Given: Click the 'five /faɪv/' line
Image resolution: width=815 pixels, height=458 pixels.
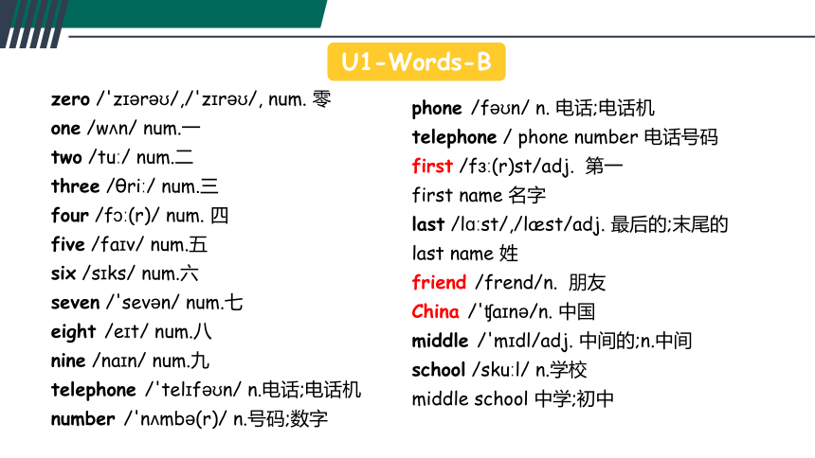Looking at the screenshot, I should pyautogui.click(x=129, y=244).
